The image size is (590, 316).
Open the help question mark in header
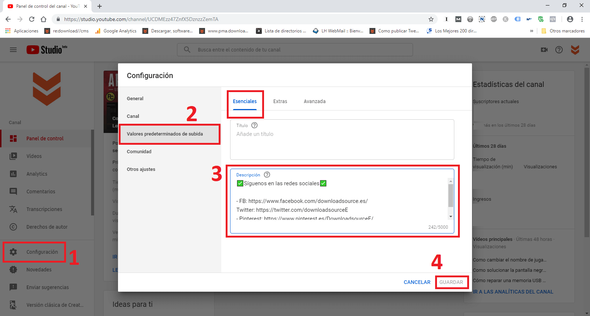pos(559,50)
